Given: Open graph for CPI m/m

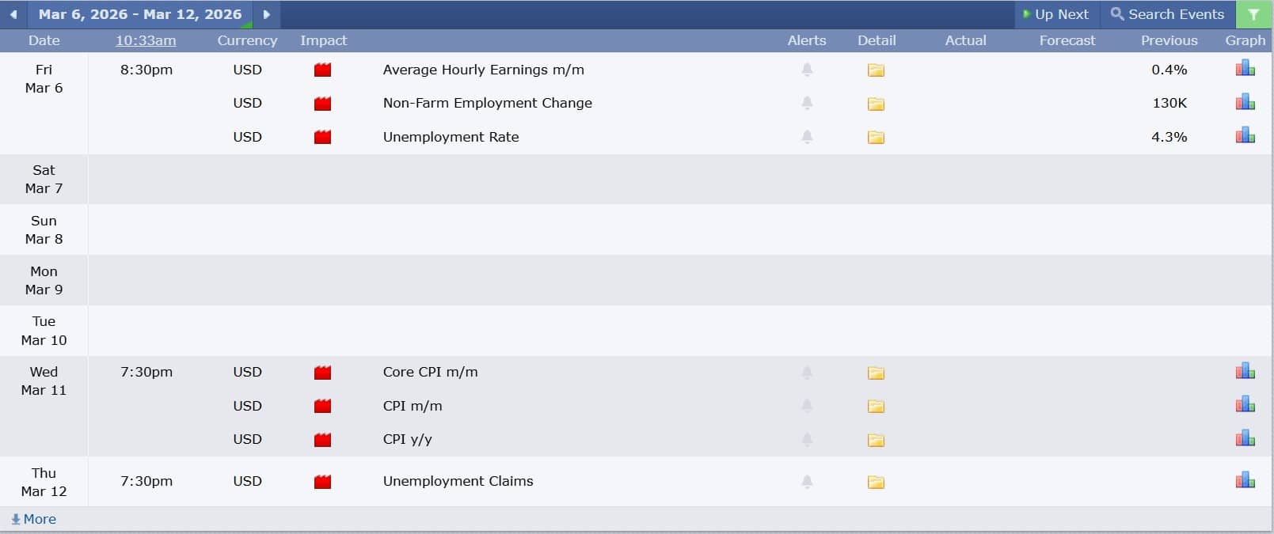Looking at the screenshot, I should pos(1245,405).
